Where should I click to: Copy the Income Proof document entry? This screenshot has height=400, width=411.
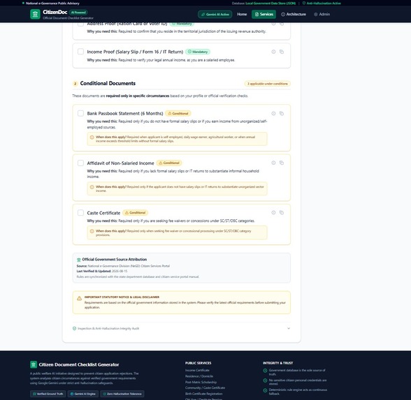coord(282,52)
